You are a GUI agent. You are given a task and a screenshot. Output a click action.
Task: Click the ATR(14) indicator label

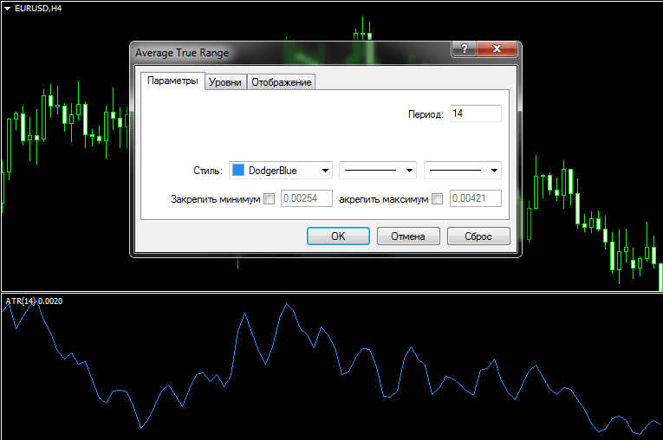31,301
